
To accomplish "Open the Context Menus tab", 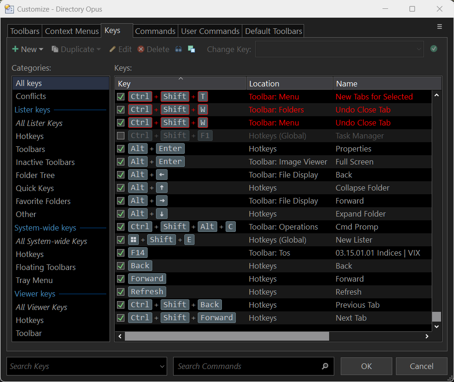I will tap(71, 31).
